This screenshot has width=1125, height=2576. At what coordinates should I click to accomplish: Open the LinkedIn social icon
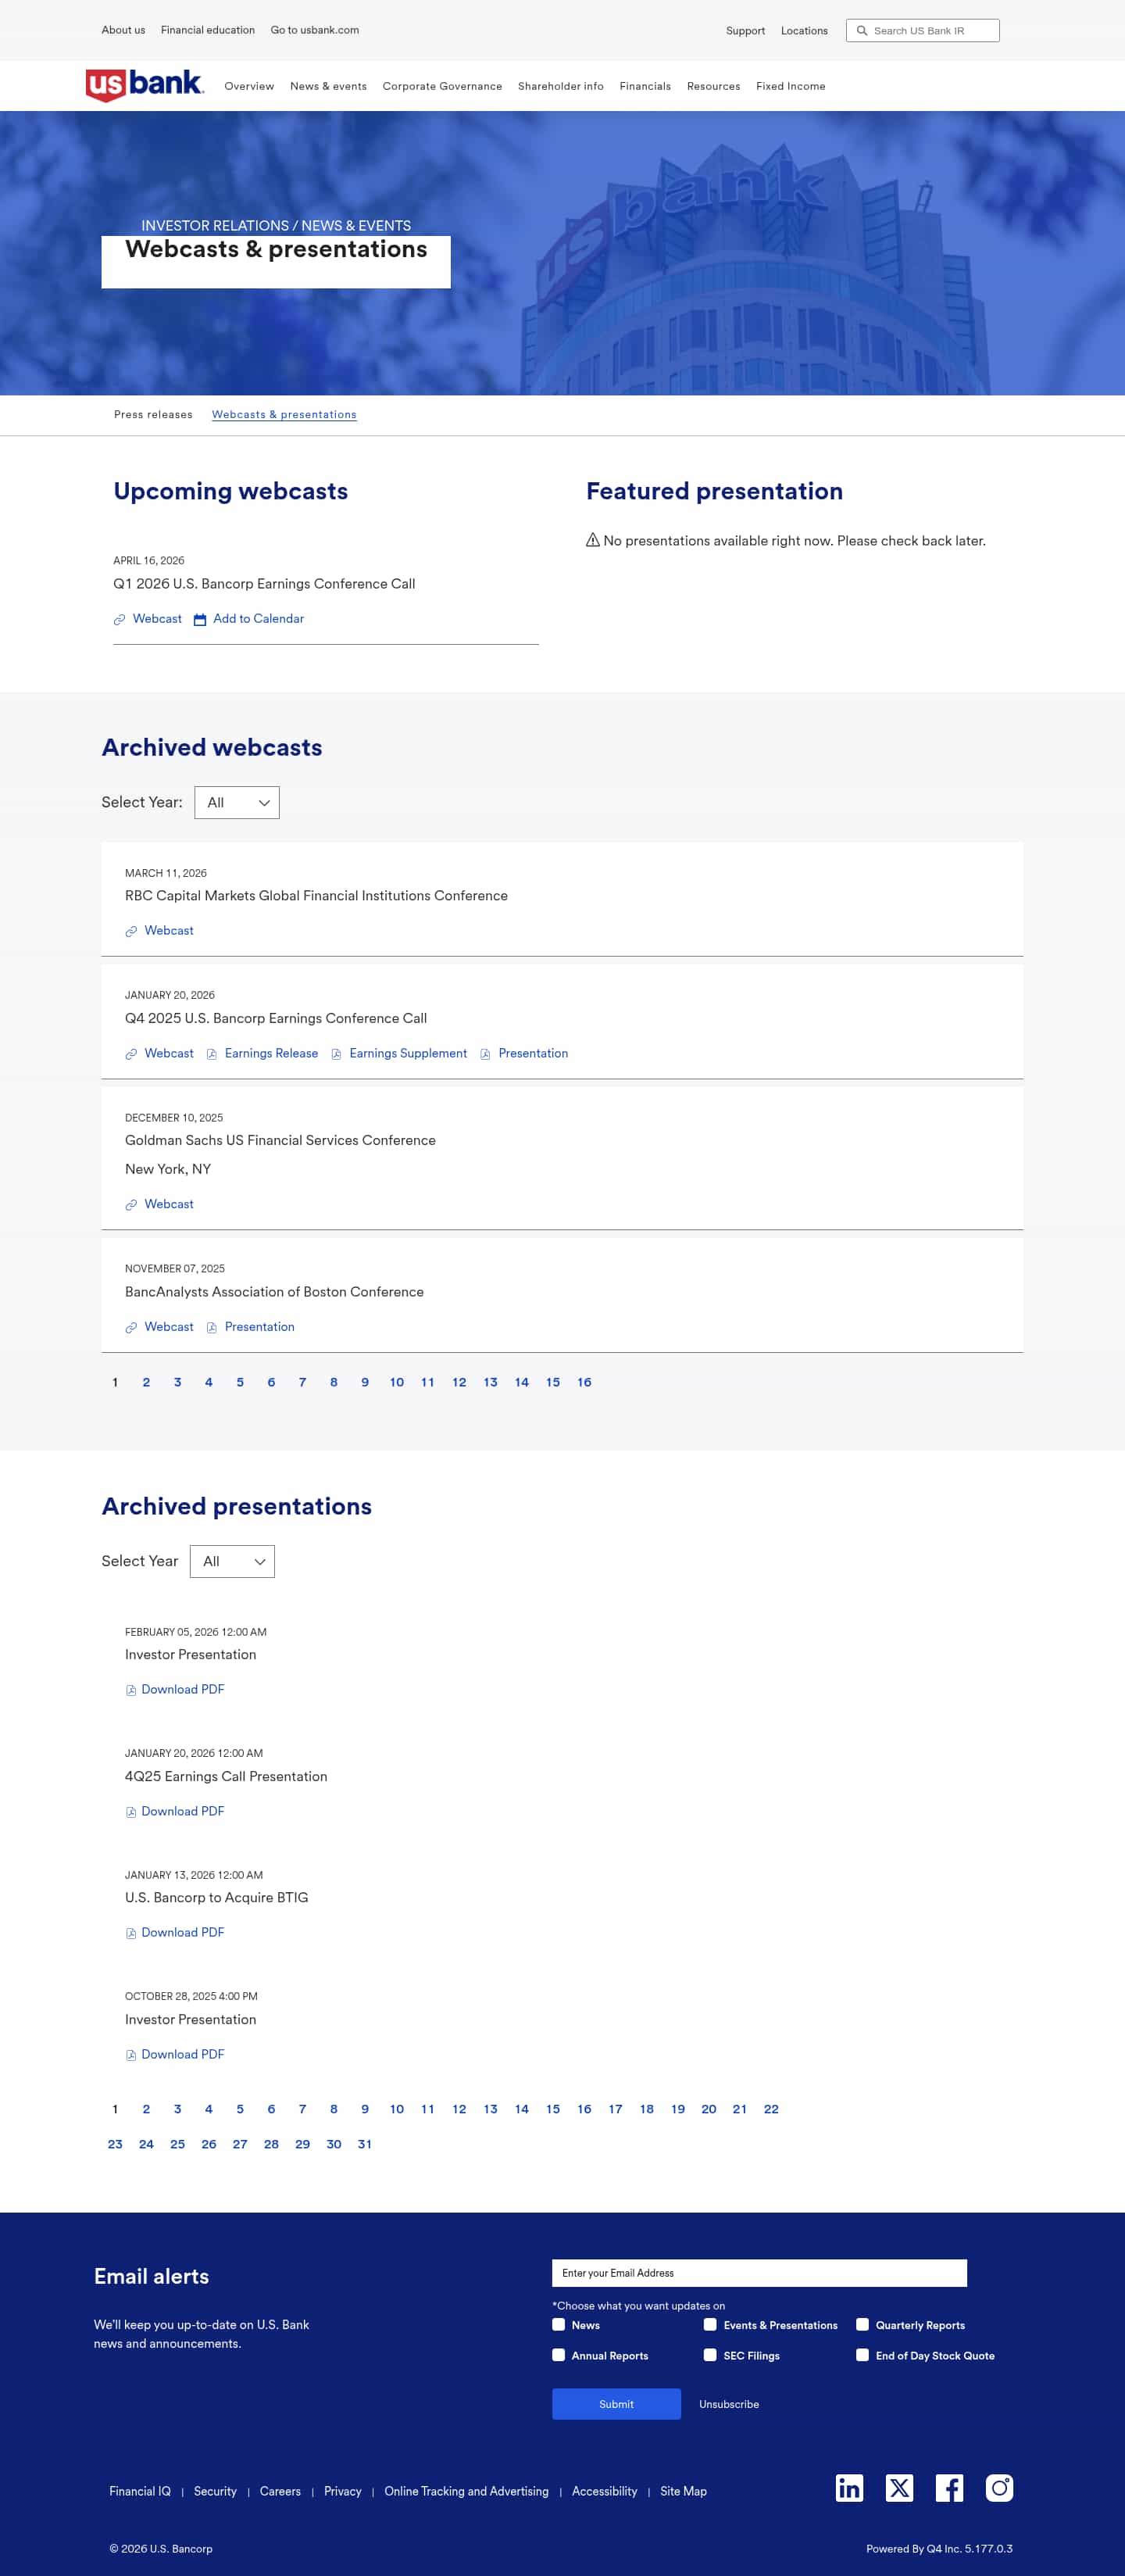[849, 2487]
